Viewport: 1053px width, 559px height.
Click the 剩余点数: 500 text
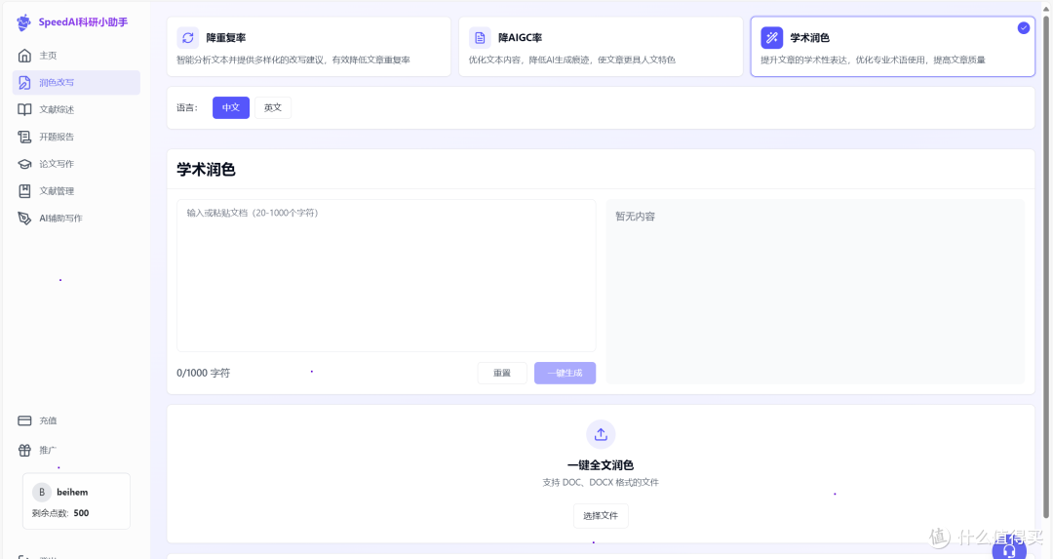pyautogui.click(x=60, y=512)
